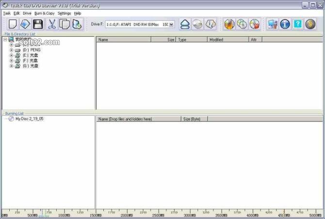The width and height of the screenshot is (325, 219).
Task: Click the blue round info icon
Action: [285, 24]
